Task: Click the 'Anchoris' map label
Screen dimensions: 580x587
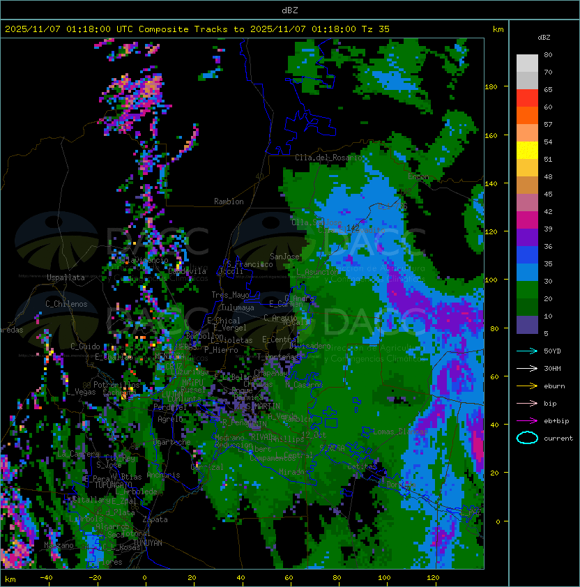Action: pos(163,475)
